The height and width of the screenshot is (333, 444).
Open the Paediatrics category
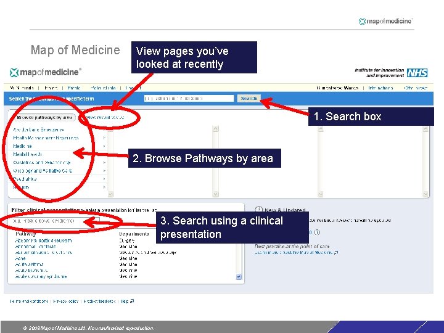tap(25, 179)
